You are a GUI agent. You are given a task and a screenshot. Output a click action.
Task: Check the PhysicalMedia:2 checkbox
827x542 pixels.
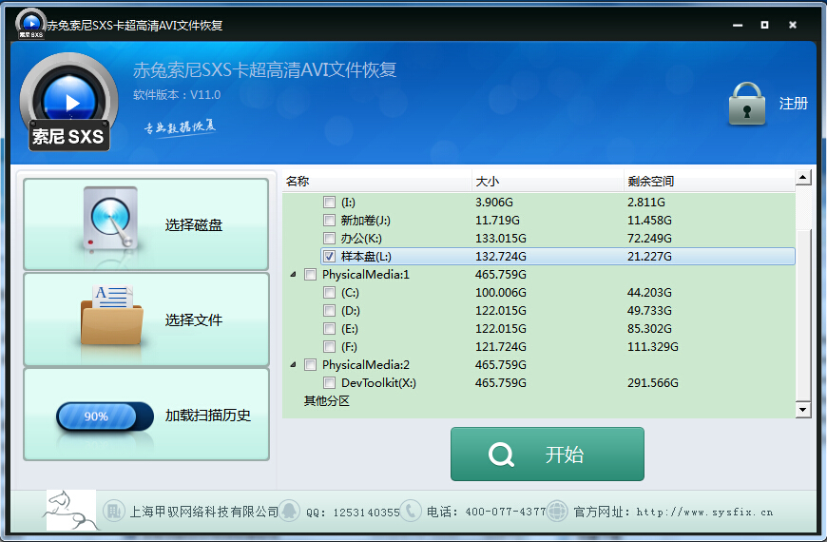click(310, 365)
